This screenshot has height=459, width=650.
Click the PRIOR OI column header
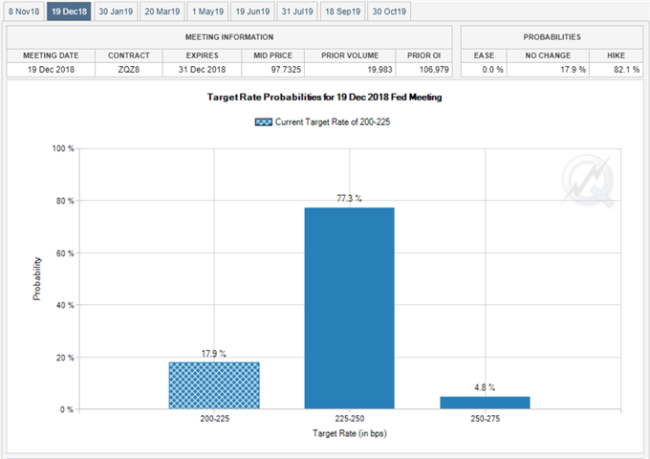[x=423, y=55]
